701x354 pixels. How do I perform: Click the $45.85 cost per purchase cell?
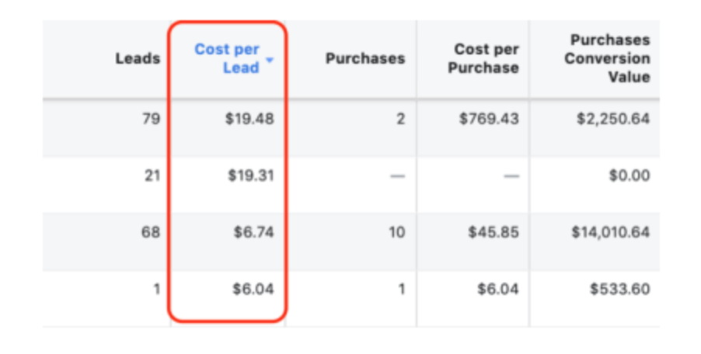[492, 233]
